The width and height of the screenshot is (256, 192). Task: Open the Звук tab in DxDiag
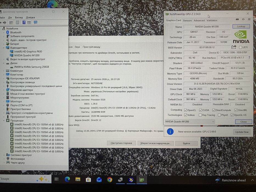click(77, 47)
